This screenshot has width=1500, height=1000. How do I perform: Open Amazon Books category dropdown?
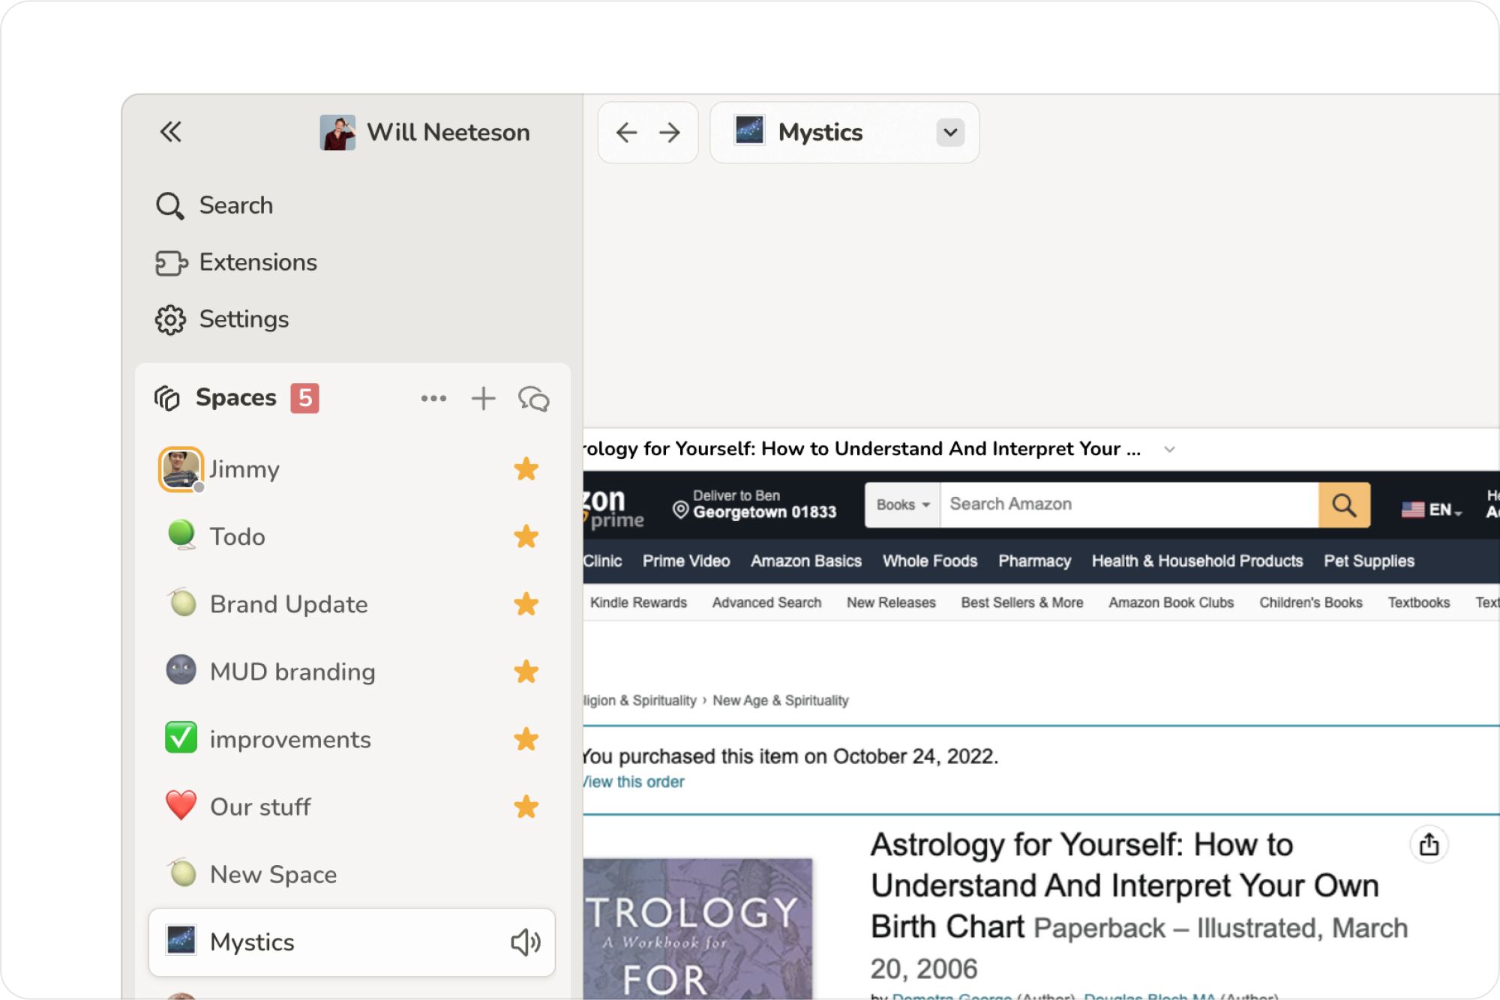(x=903, y=504)
